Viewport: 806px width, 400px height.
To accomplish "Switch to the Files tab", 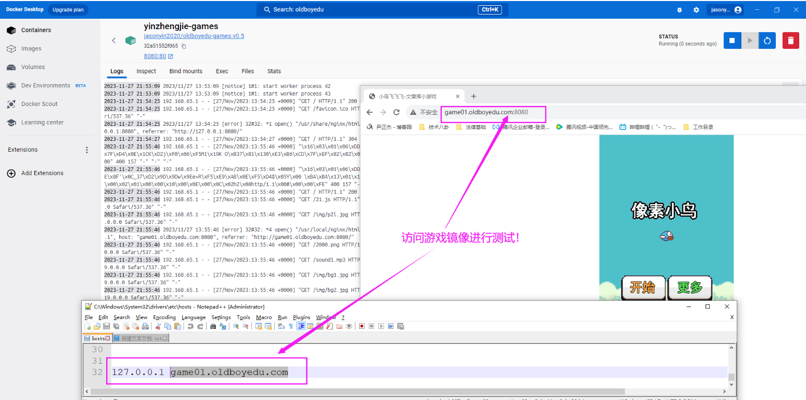I will 248,71.
